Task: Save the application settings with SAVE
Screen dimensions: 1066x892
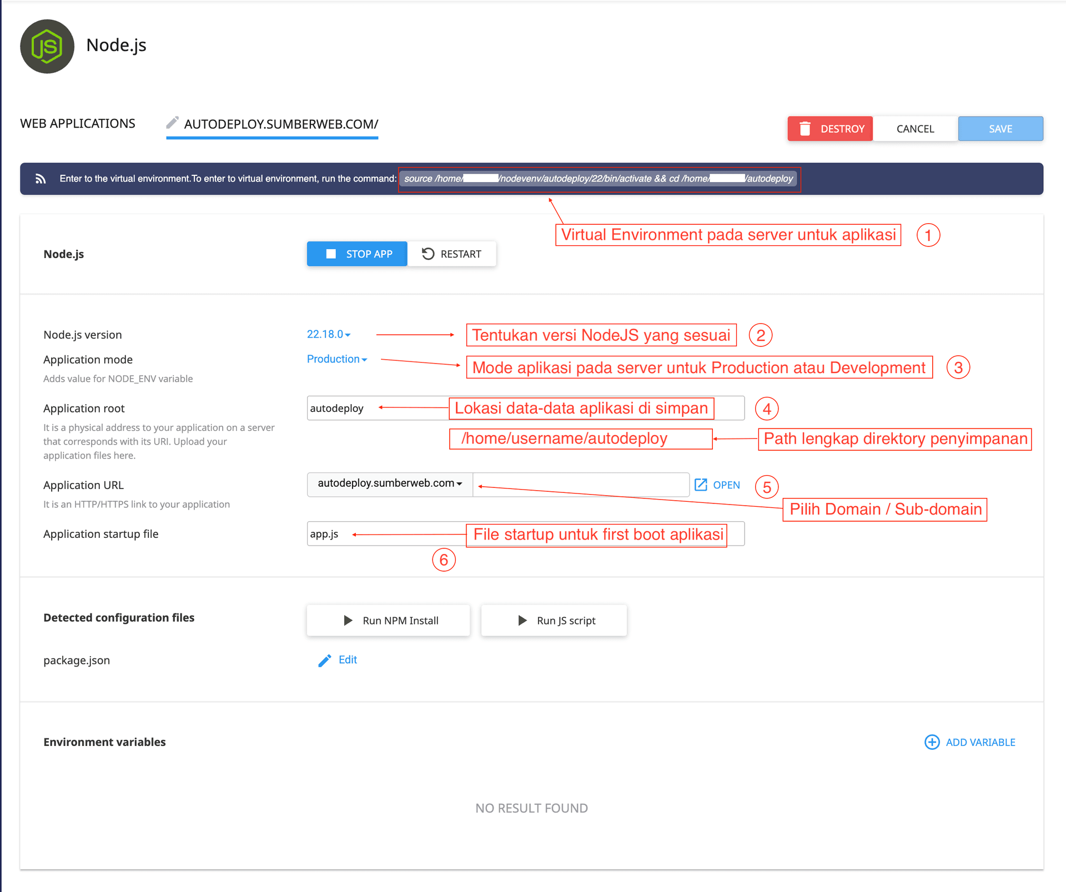Action: click(1000, 128)
